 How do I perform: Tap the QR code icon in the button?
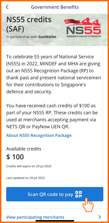(x=78, y=194)
